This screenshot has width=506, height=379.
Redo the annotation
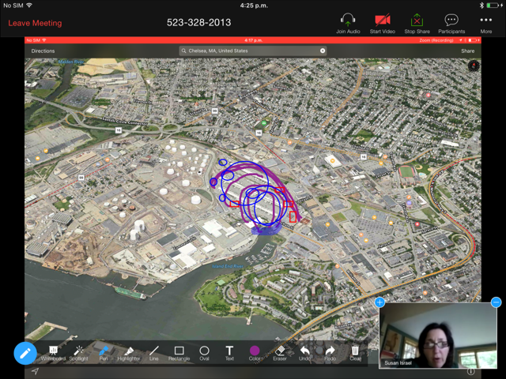click(330, 353)
